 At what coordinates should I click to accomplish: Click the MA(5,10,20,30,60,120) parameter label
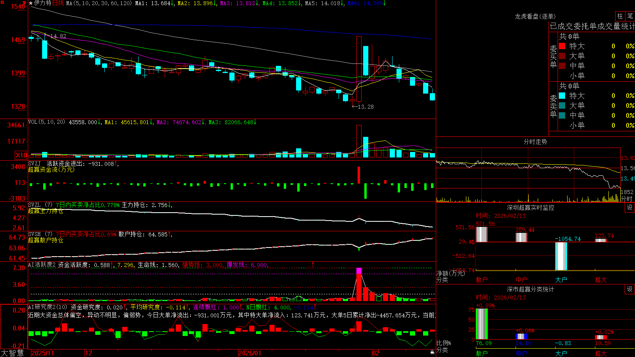coord(99,3)
